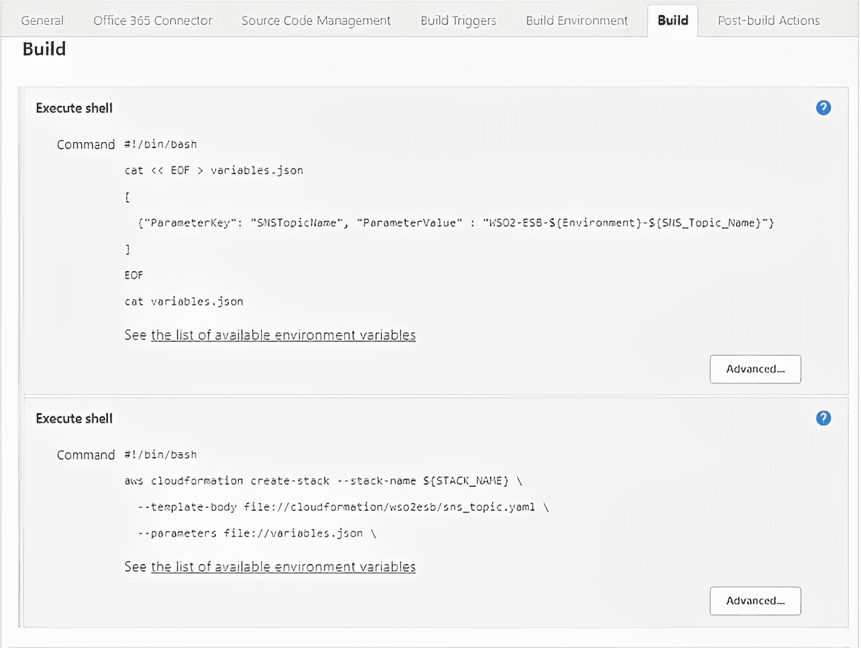The width and height of the screenshot is (861, 648).
Task: Open the environment variables list in the first step
Action: 283,335
